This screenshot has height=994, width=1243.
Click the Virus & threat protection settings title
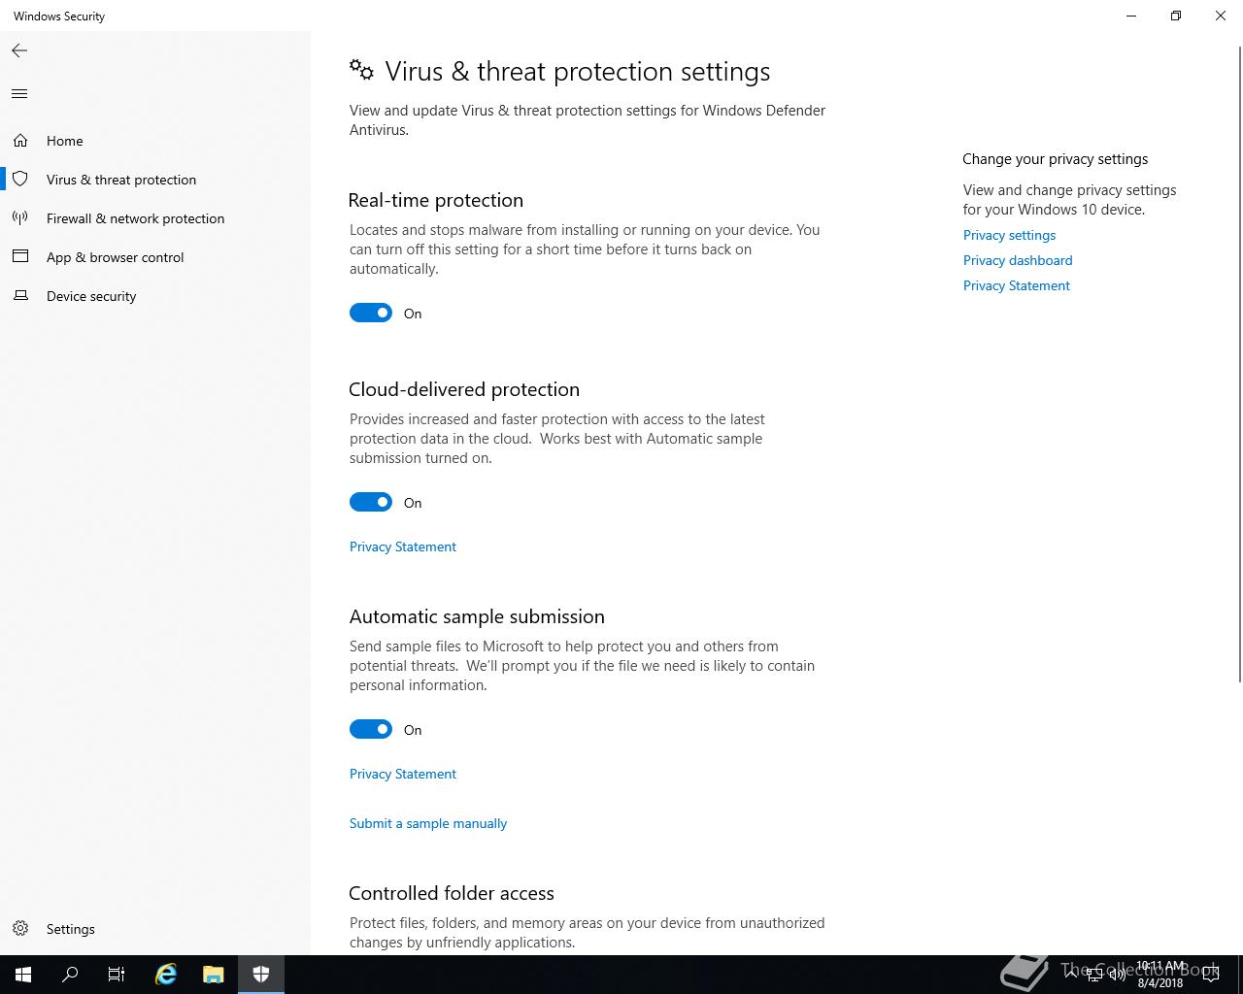578,71
